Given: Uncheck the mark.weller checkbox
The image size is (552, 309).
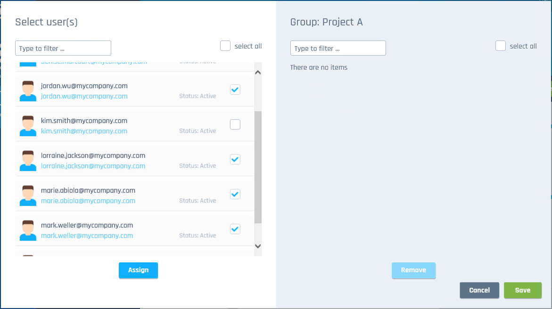Looking at the screenshot, I should [235, 229].
